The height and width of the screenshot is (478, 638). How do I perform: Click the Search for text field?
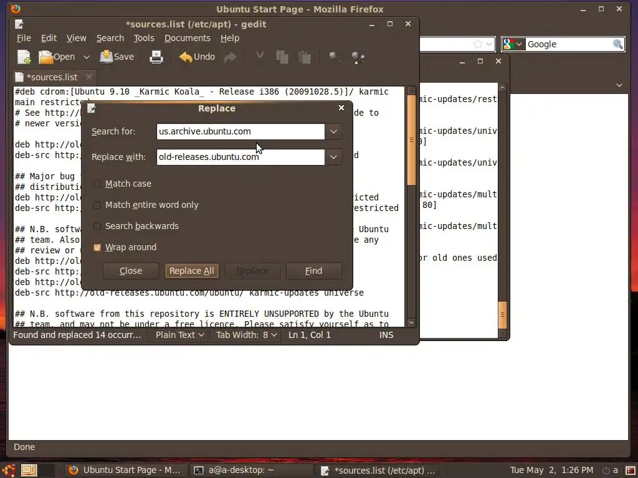[240, 131]
